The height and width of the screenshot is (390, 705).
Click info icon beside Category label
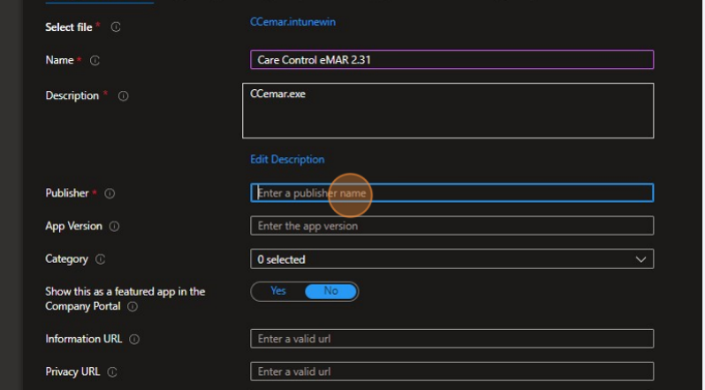click(x=100, y=259)
